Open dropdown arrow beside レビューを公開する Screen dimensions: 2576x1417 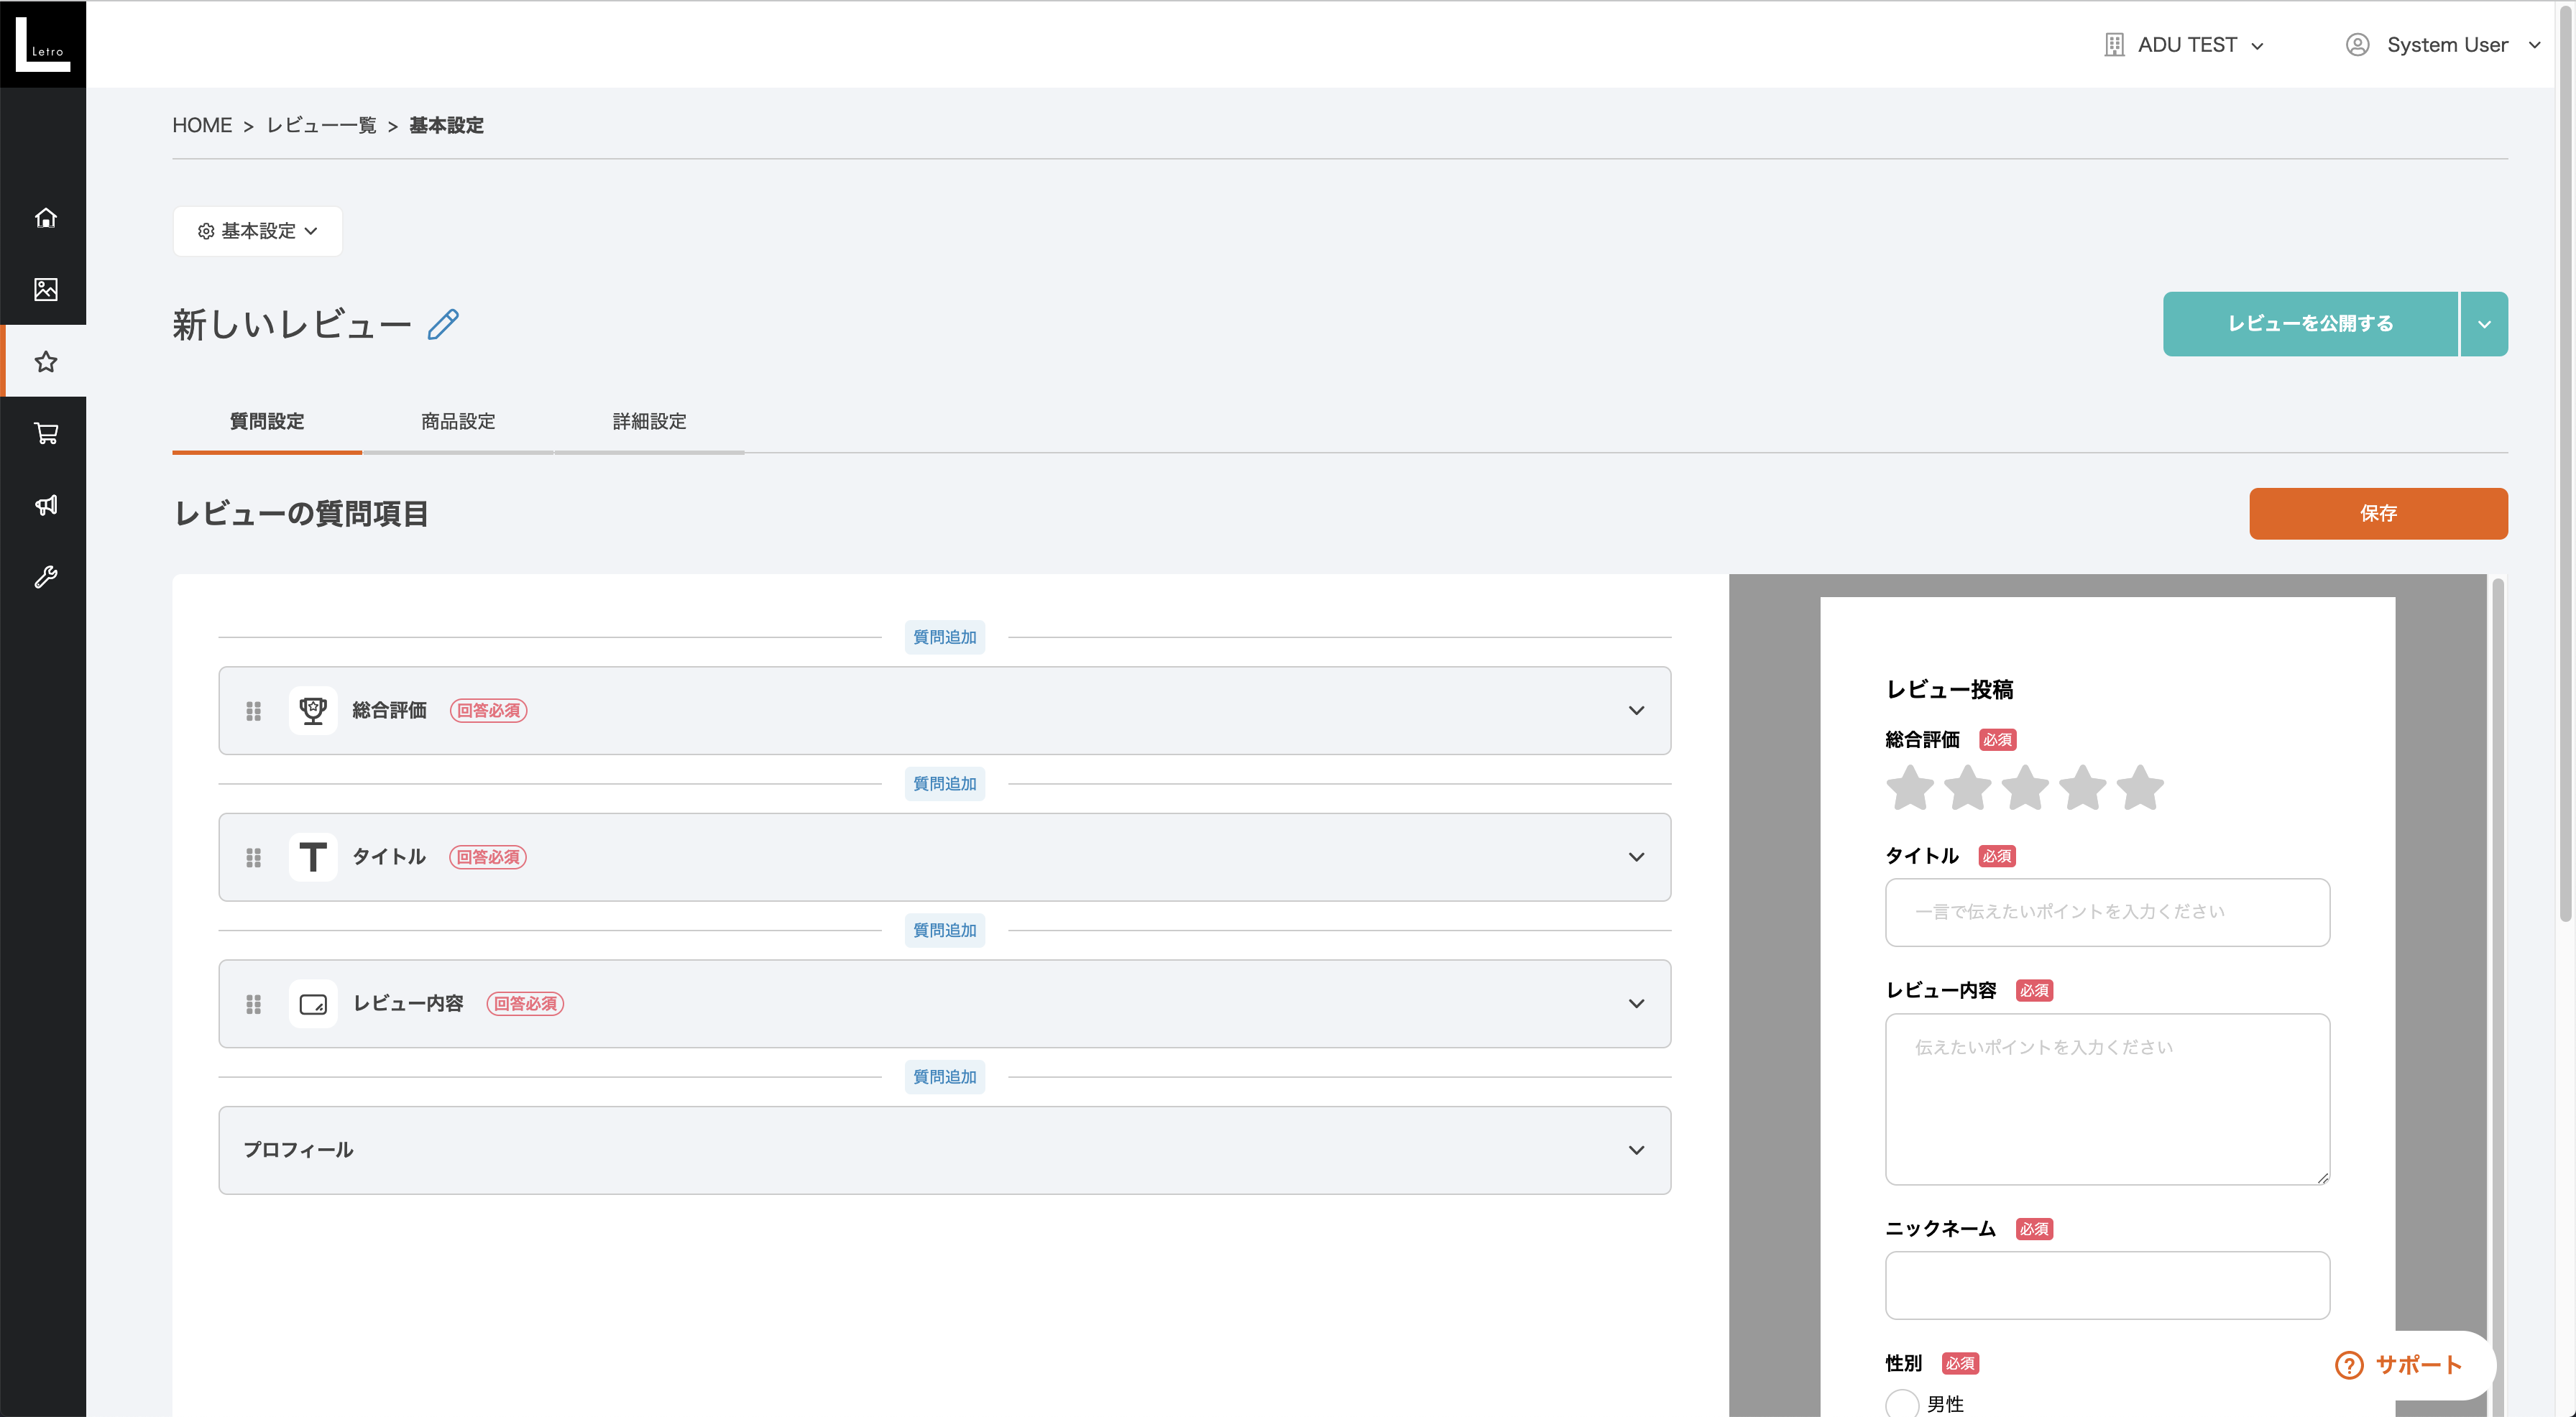point(2484,324)
